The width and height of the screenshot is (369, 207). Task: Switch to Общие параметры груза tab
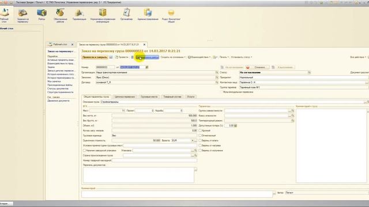pyautogui.click(x=96, y=97)
